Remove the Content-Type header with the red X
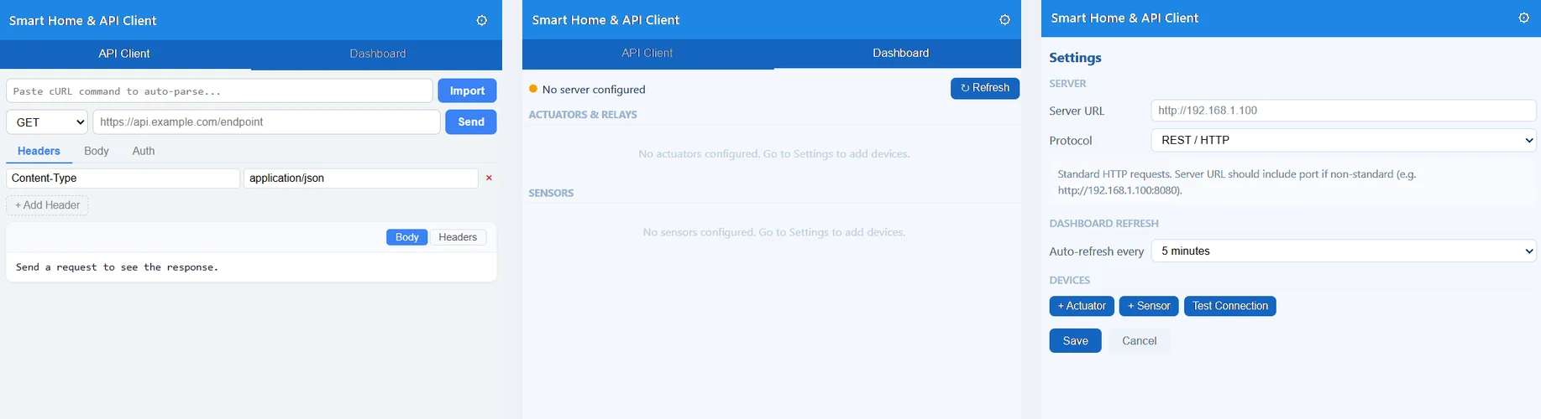This screenshot has width=1541, height=419. pyautogui.click(x=489, y=178)
